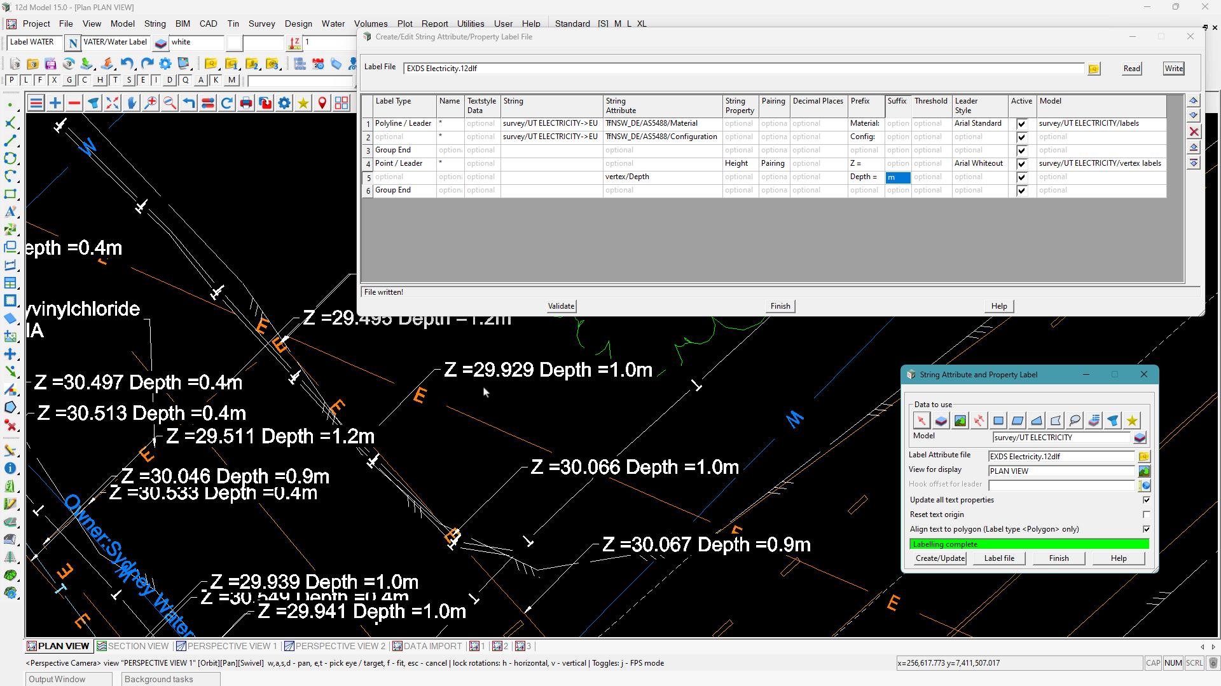Click the red delete row X icon

tap(1194, 132)
